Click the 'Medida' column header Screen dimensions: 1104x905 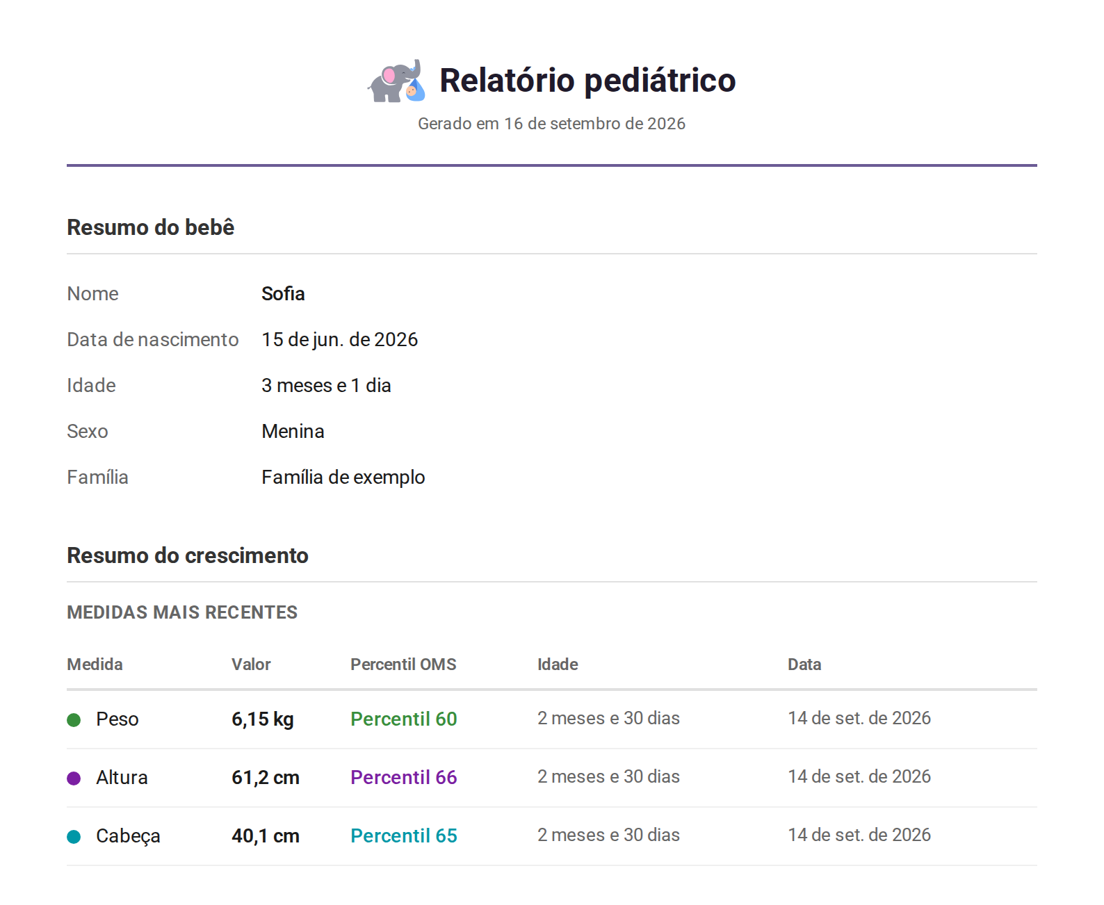tap(95, 665)
